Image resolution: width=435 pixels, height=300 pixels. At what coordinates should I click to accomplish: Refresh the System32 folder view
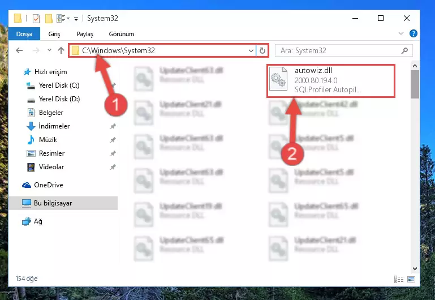tap(262, 51)
